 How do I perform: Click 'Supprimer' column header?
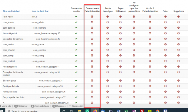point(179,11)
